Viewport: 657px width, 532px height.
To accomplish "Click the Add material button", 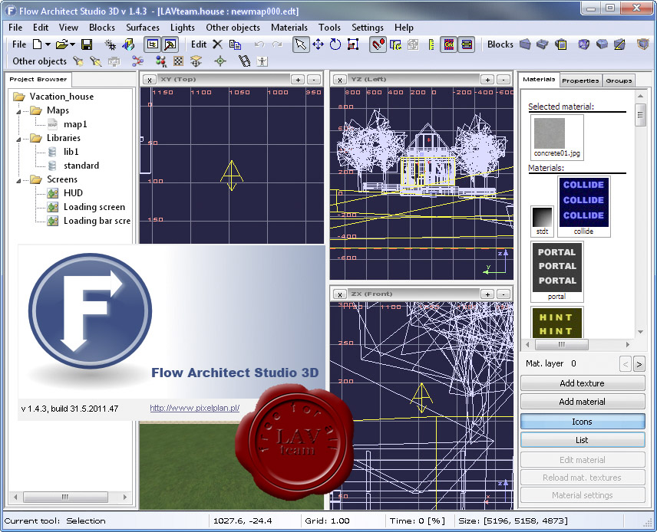I will [583, 402].
